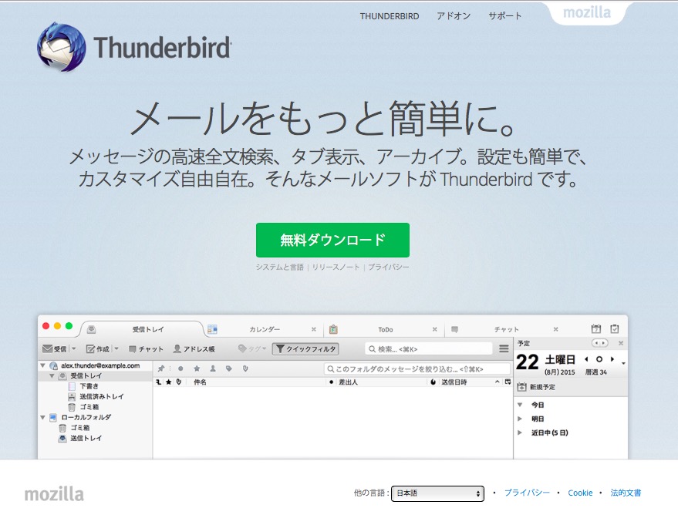Go to next day in the 予定 pane

click(x=612, y=359)
